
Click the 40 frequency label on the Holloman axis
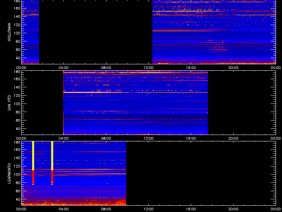point(18,58)
